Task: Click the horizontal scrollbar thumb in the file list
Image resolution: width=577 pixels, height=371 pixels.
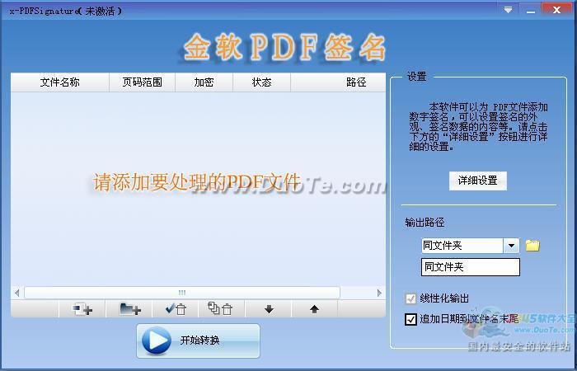Action: (x=182, y=293)
